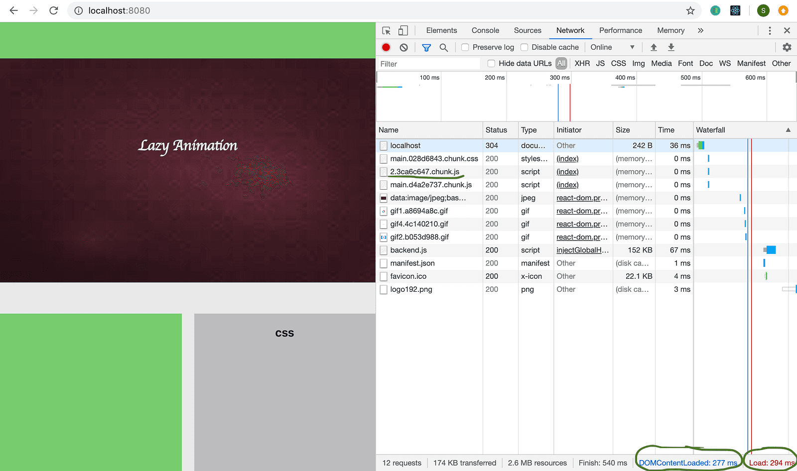The width and height of the screenshot is (797, 471).
Task: Open the Performance tab
Action: click(x=621, y=30)
